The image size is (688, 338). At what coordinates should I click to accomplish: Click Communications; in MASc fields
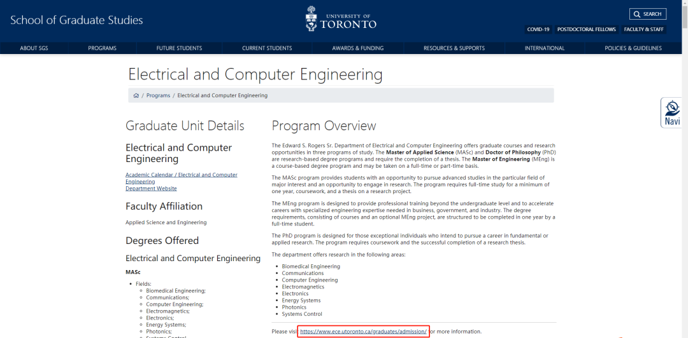pyautogui.click(x=168, y=297)
